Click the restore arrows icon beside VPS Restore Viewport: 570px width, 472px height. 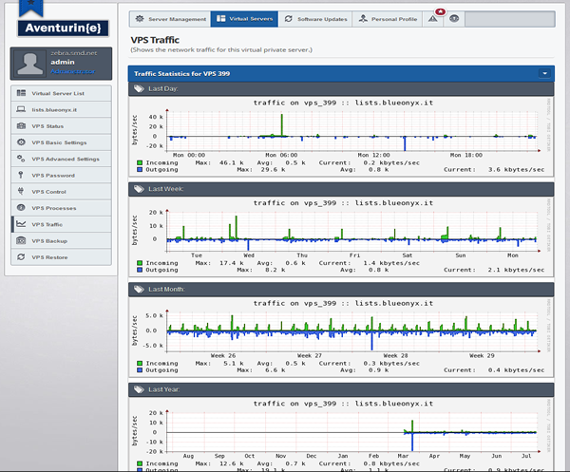[21, 256]
